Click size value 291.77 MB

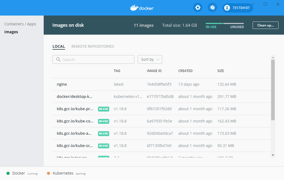(x=227, y=97)
